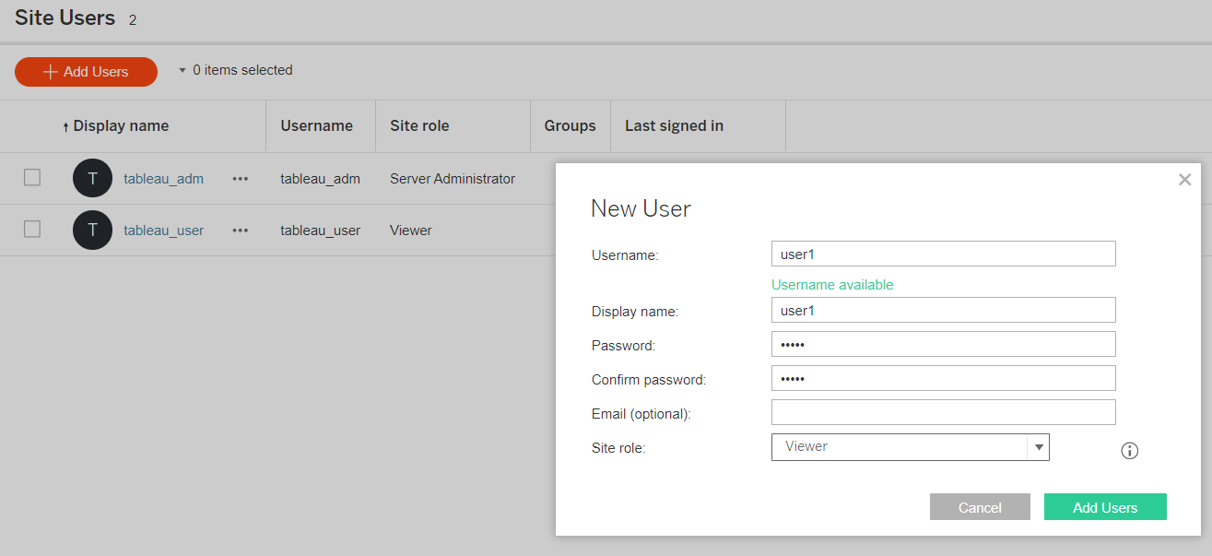The image size is (1212, 556).
Task: Open the actions ellipsis for tableau_user
Action: [x=241, y=231]
